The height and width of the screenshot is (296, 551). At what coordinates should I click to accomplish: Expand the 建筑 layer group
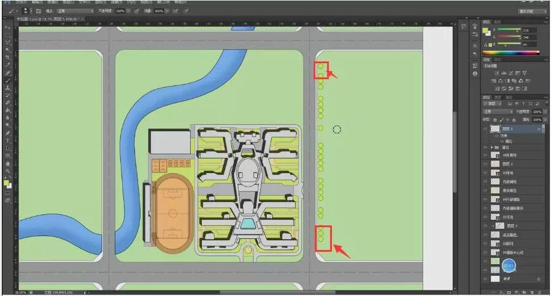491,147
